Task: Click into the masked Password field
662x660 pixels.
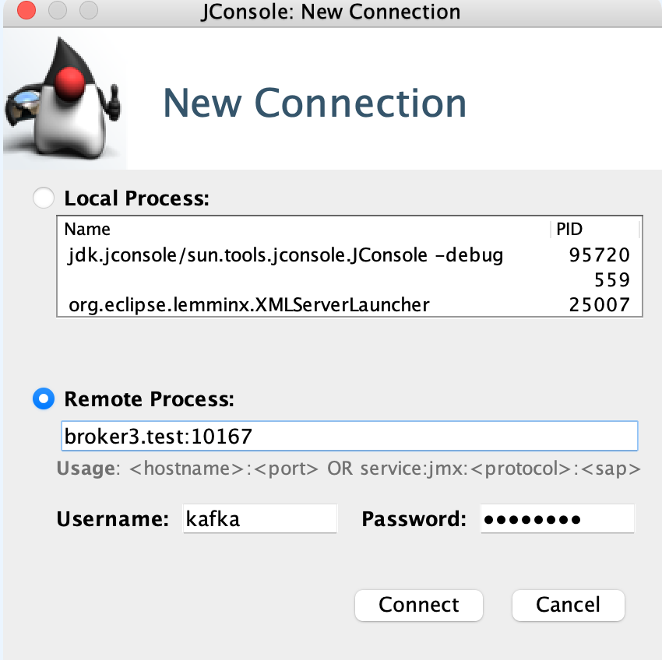Action: point(557,519)
